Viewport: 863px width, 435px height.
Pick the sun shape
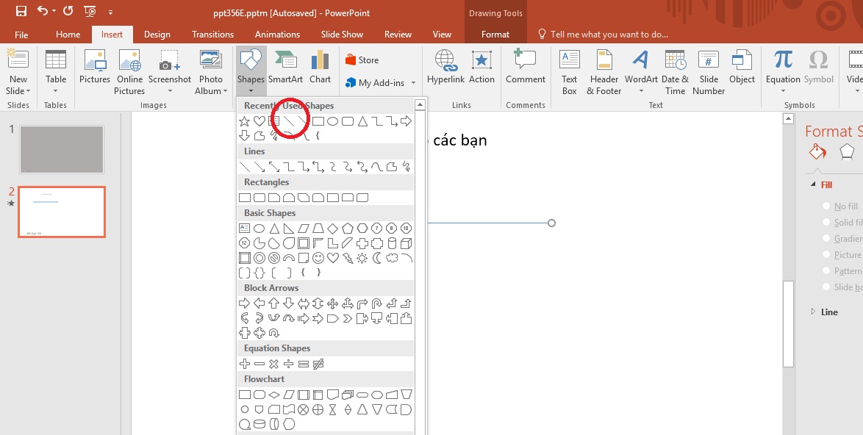click(362, 258)
